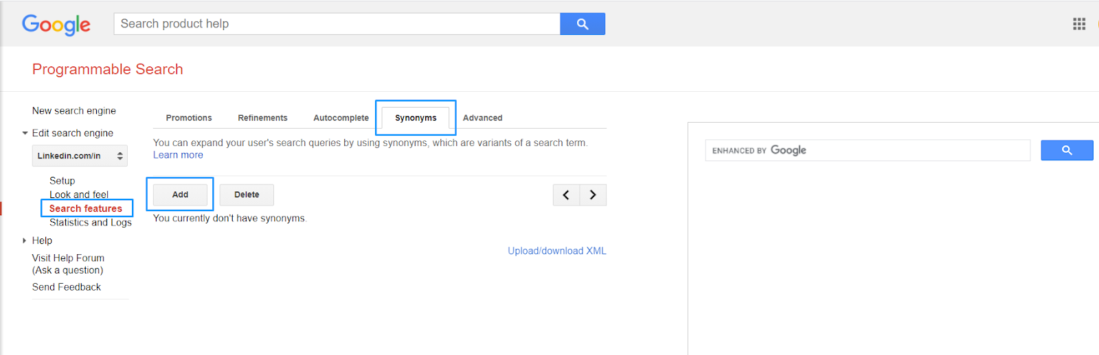
Task: Switch to the Promotions tab
Action: (189, 118)
